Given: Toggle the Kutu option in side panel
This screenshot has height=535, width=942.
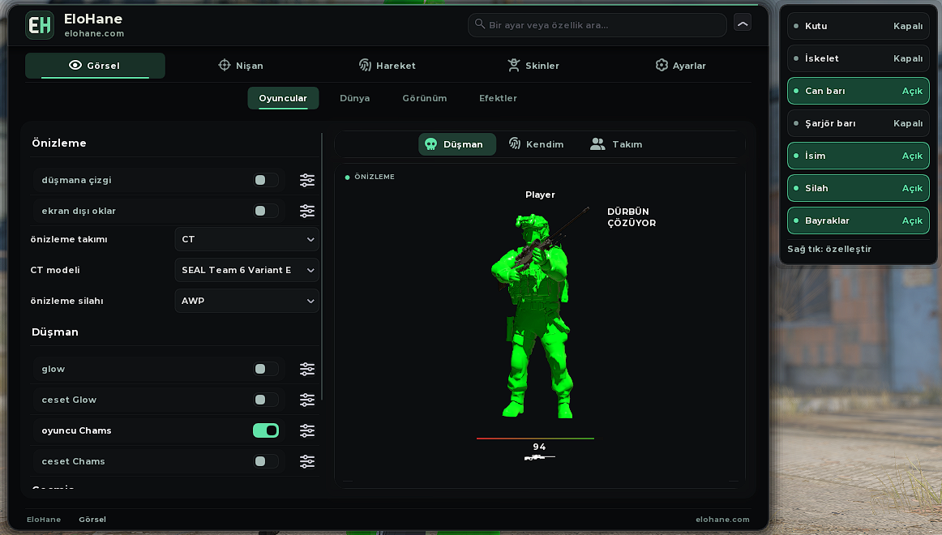Looking at the screenshot, I should (858, 26).
